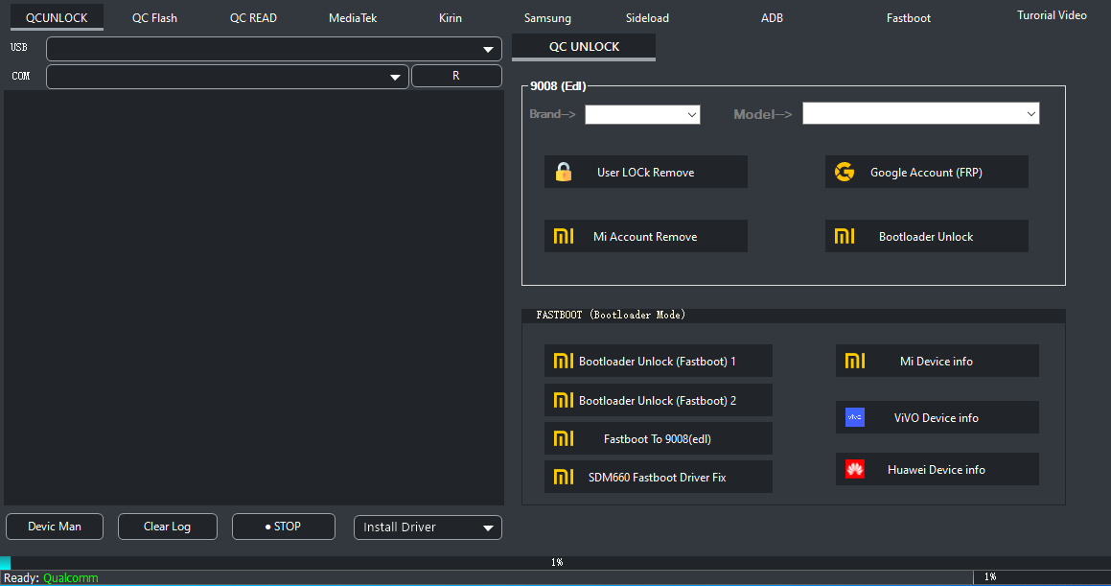Open the Samsung tab
Image resolution: width=1111 pixels, height=586 pixels.
547,17
